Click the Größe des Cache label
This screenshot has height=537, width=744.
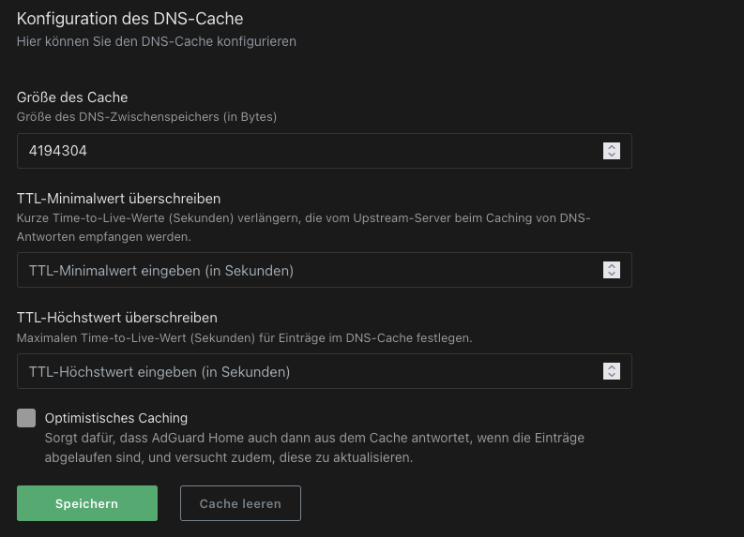tap(72, 97)
